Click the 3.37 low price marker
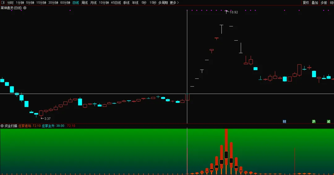 pos(47,119)
